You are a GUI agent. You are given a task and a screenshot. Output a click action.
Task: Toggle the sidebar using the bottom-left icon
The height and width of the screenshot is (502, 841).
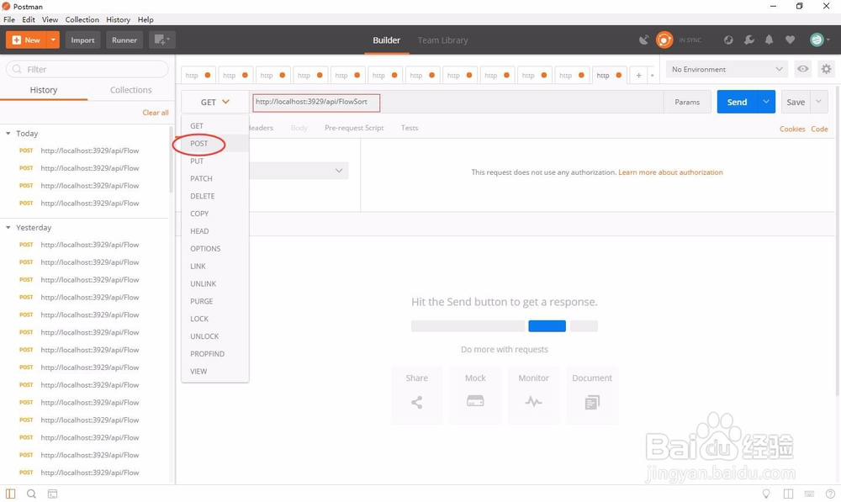9,494
